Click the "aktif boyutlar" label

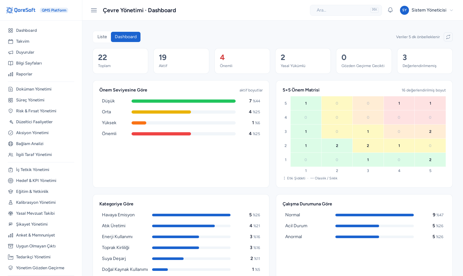coord(251,90)
